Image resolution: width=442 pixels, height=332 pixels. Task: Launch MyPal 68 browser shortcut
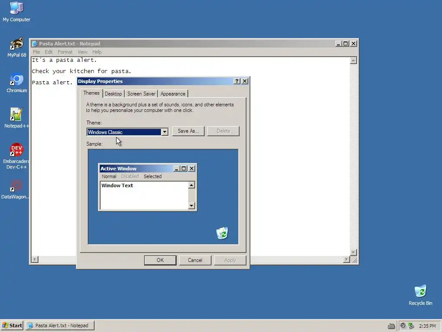[x=16, y=47]
